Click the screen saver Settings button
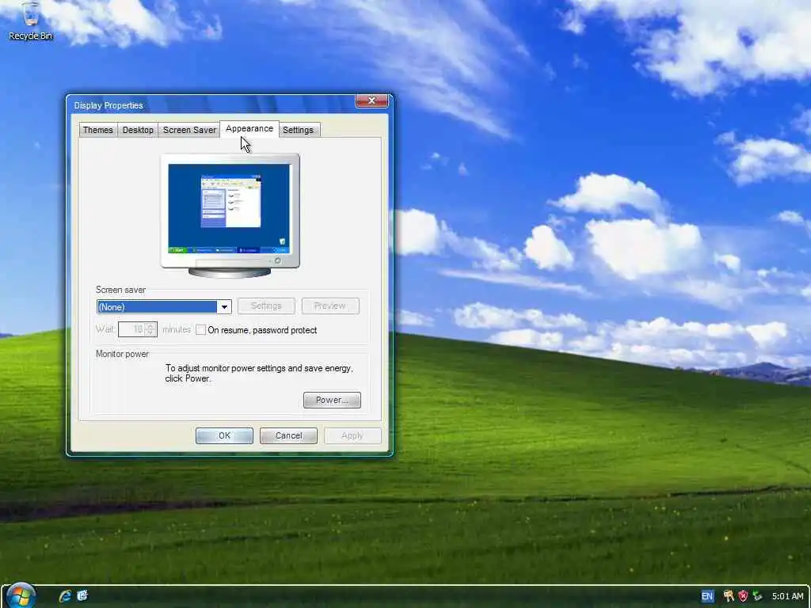 click(x=266, y=306)
